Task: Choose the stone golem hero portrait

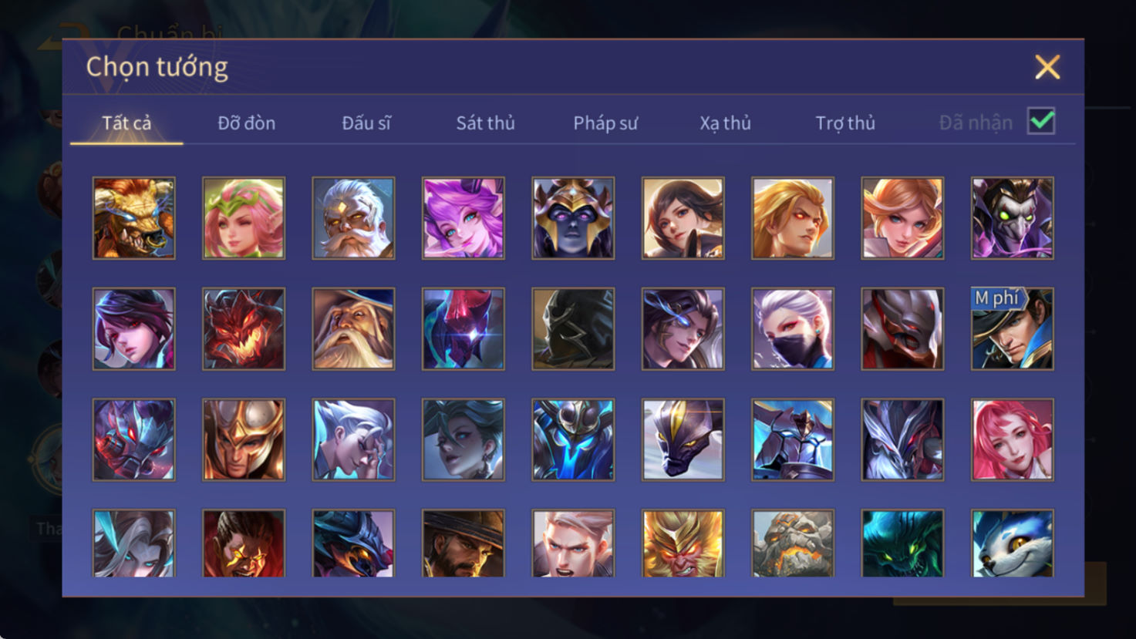Action: pos(793,543)
